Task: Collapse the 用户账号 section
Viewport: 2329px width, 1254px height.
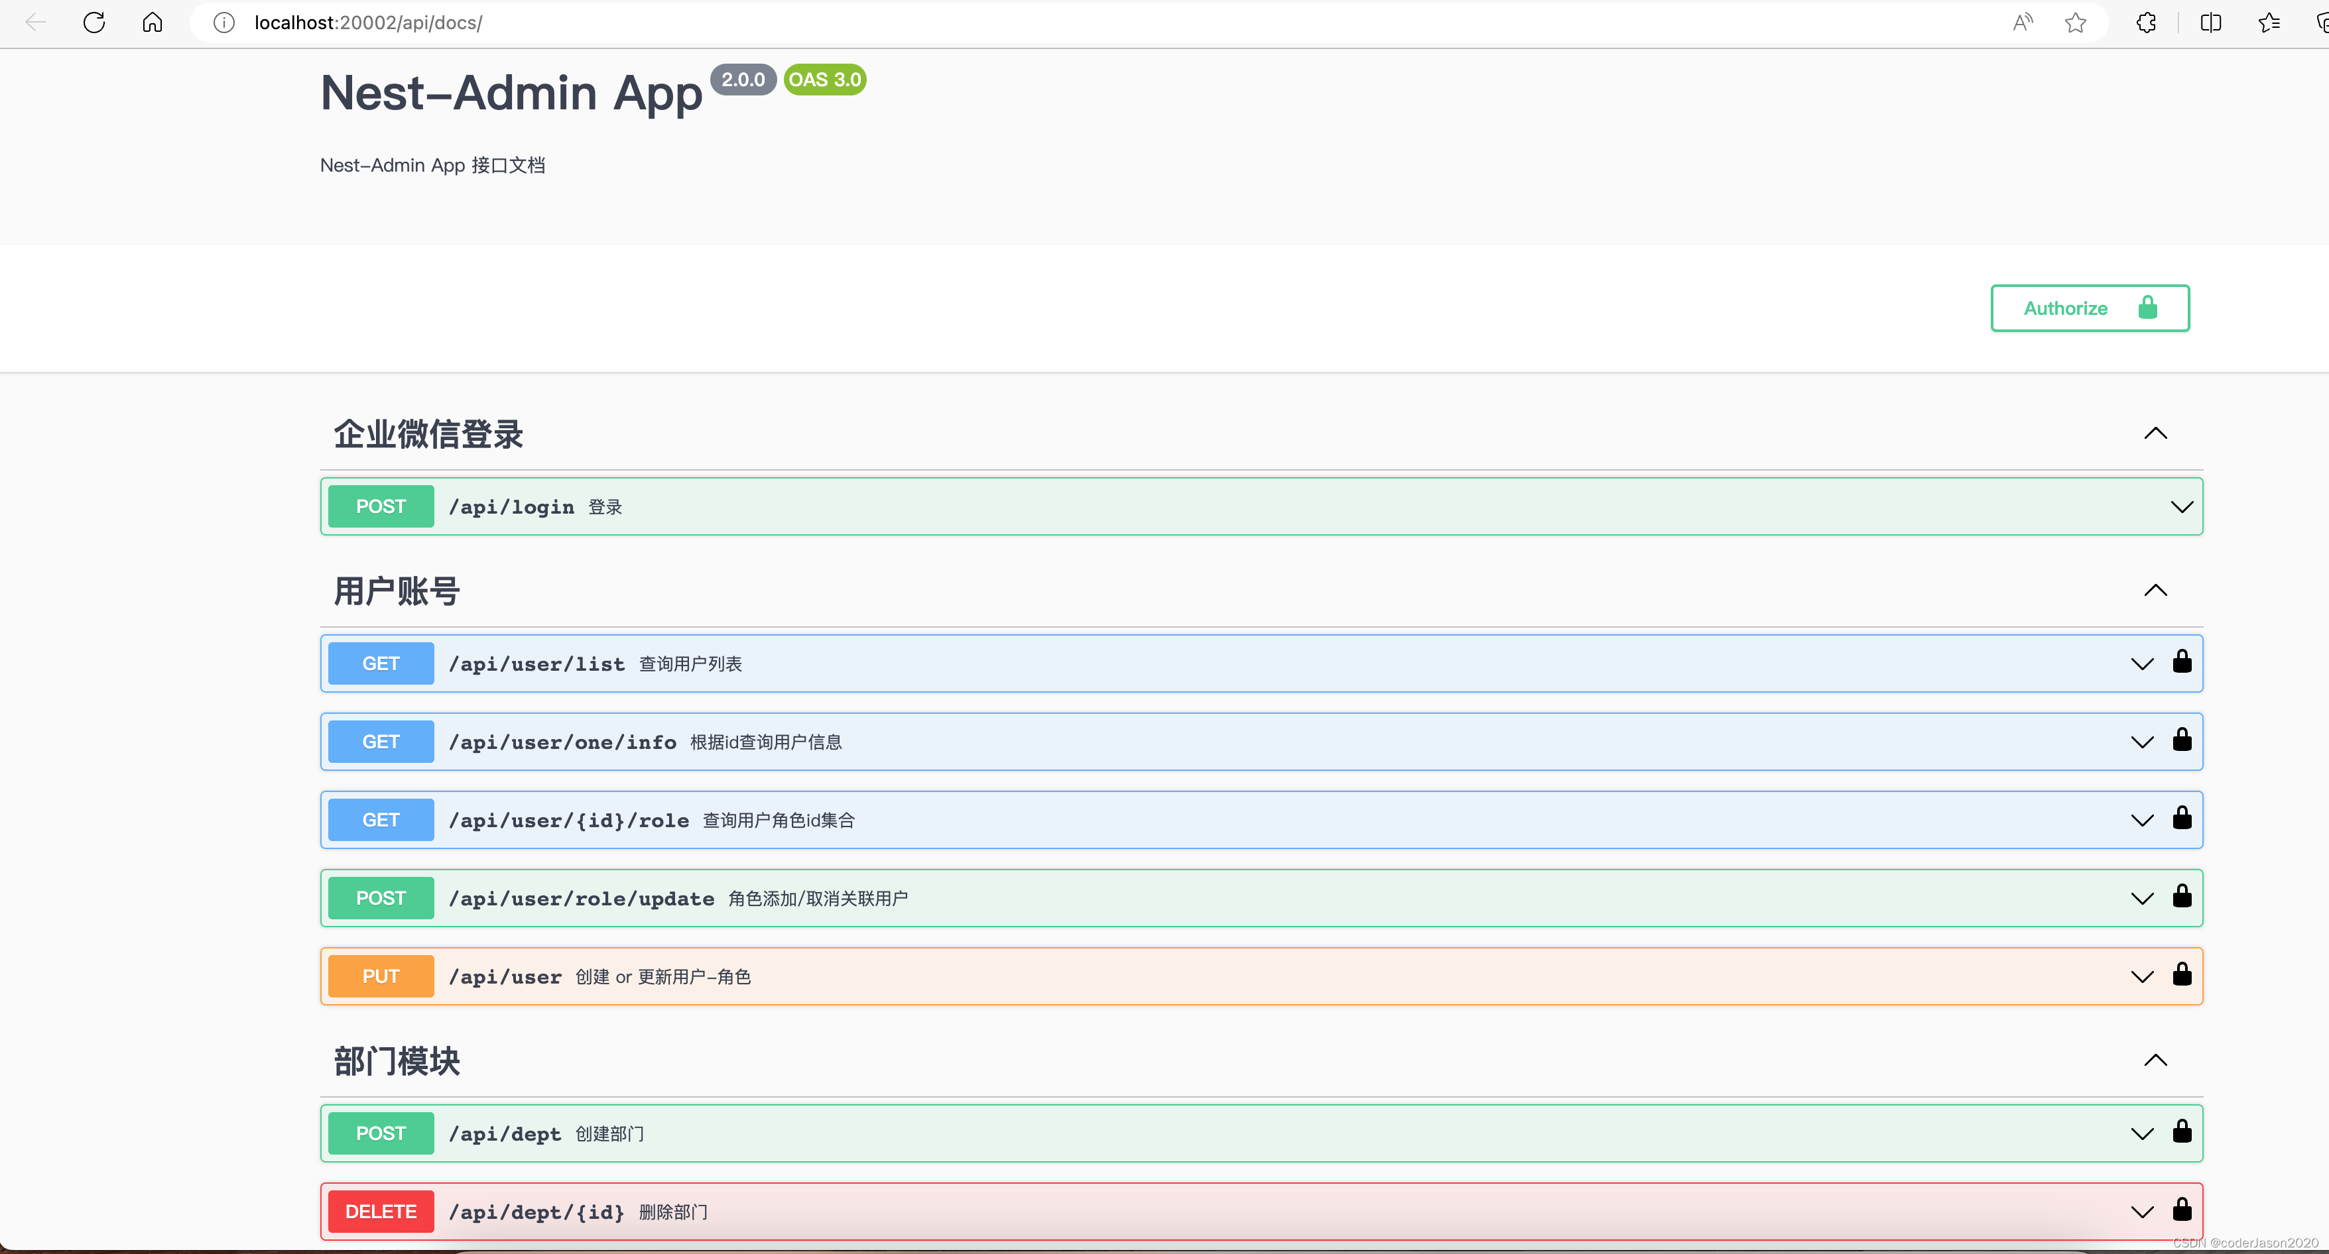Action: [2155, 591]
